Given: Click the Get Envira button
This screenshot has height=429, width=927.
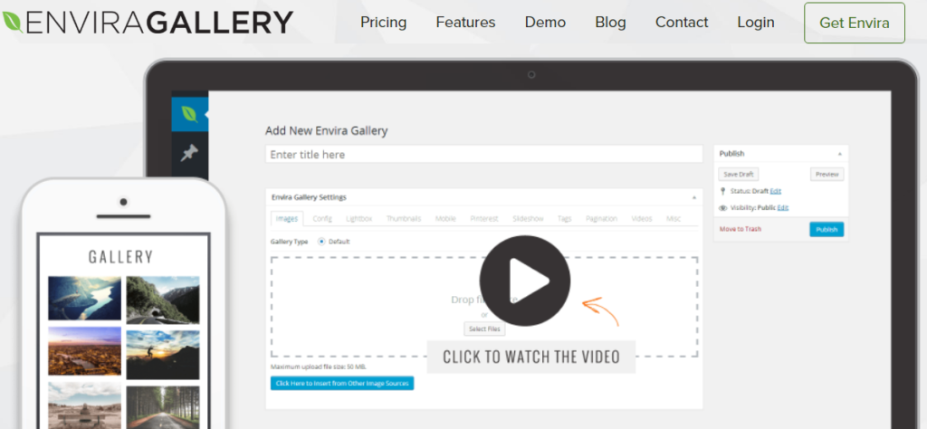Looking at the screenshot, I should click(x=855, y=23).
